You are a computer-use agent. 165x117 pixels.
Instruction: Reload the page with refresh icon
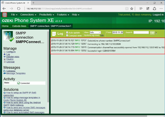(x=19, y=9)
